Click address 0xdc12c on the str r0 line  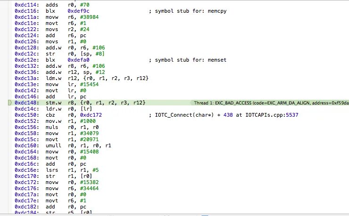tap(27, 54)
